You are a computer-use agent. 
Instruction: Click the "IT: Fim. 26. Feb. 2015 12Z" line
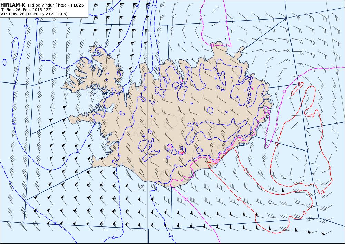point(25,10)
